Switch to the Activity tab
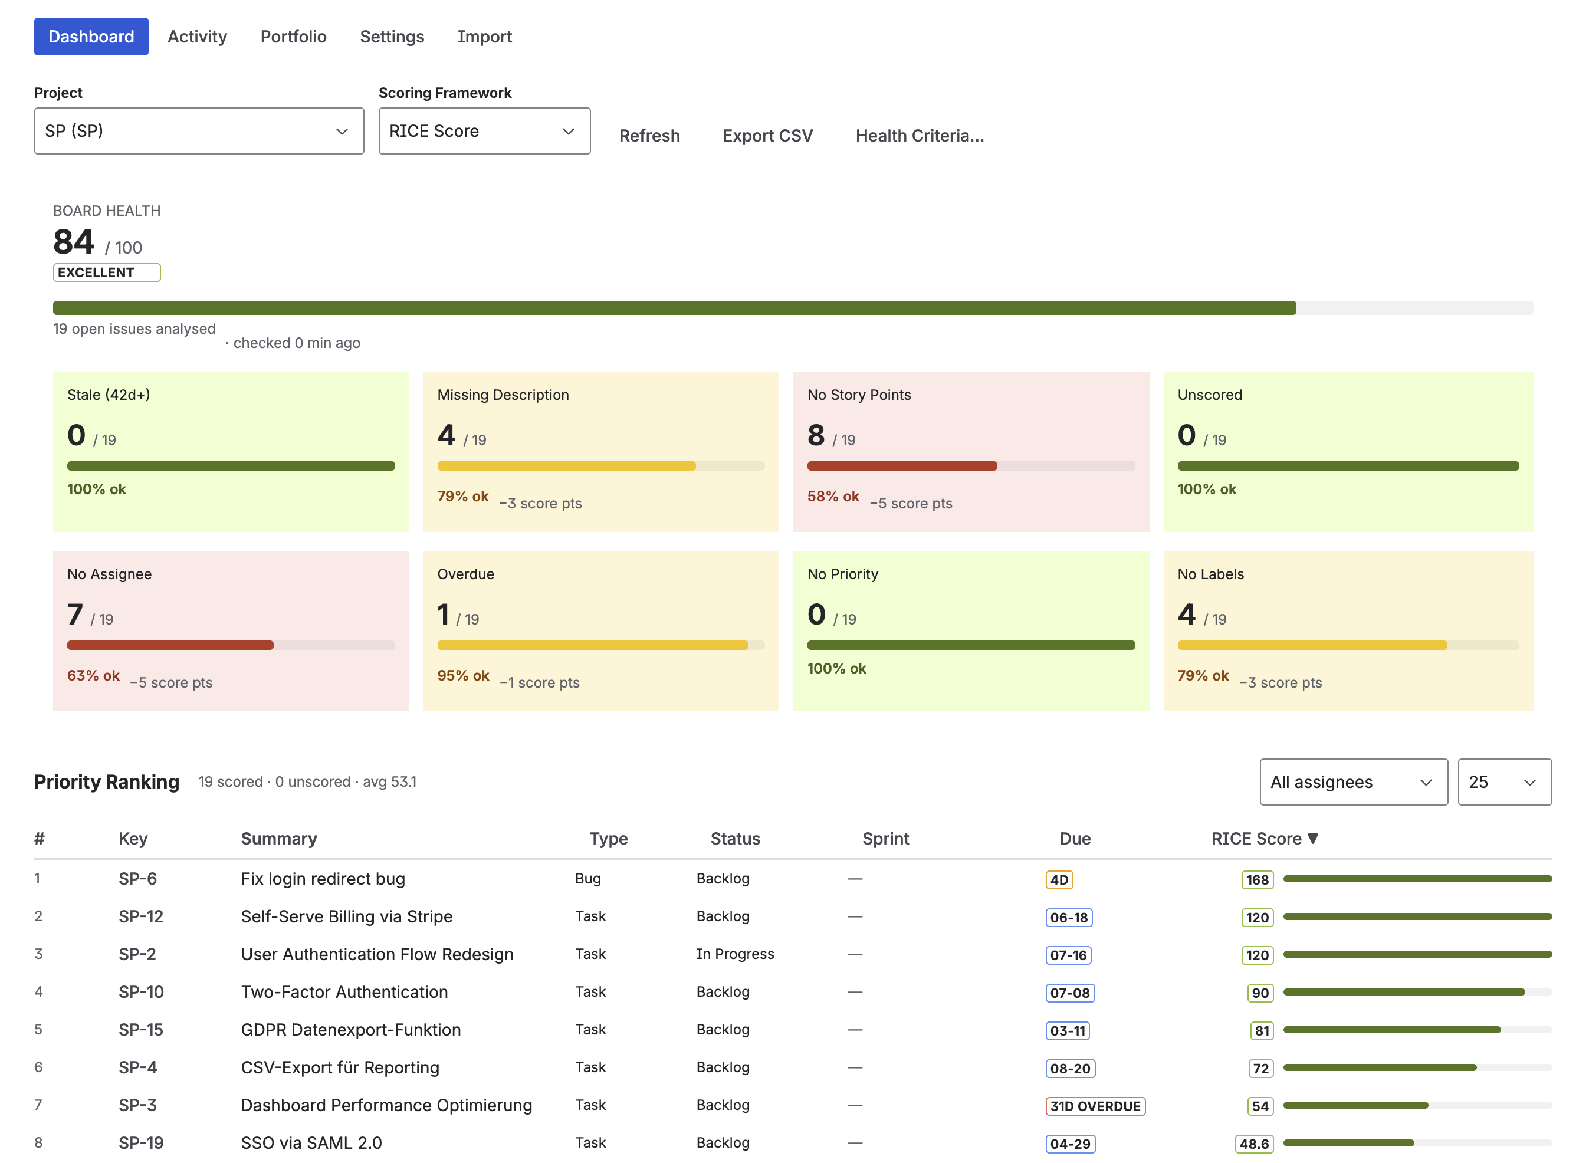This screenshot has width=1589, height=1163. click(x=197, y=36)
